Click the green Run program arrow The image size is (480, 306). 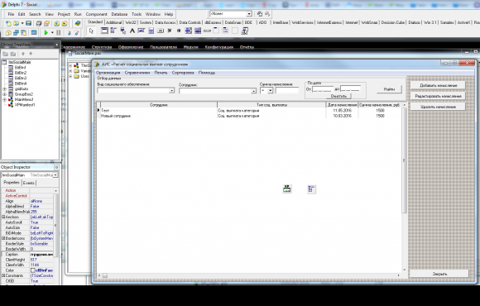pos(46,32)
